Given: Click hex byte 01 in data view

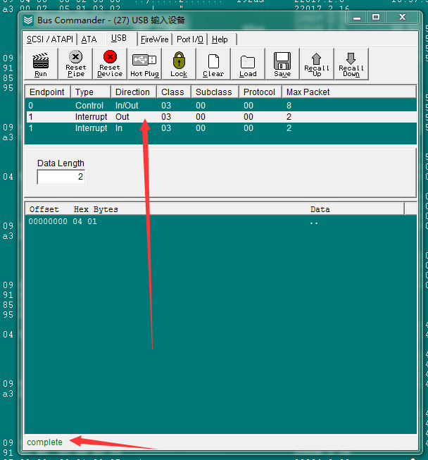Looking at the screenshot, I should 92,221.
